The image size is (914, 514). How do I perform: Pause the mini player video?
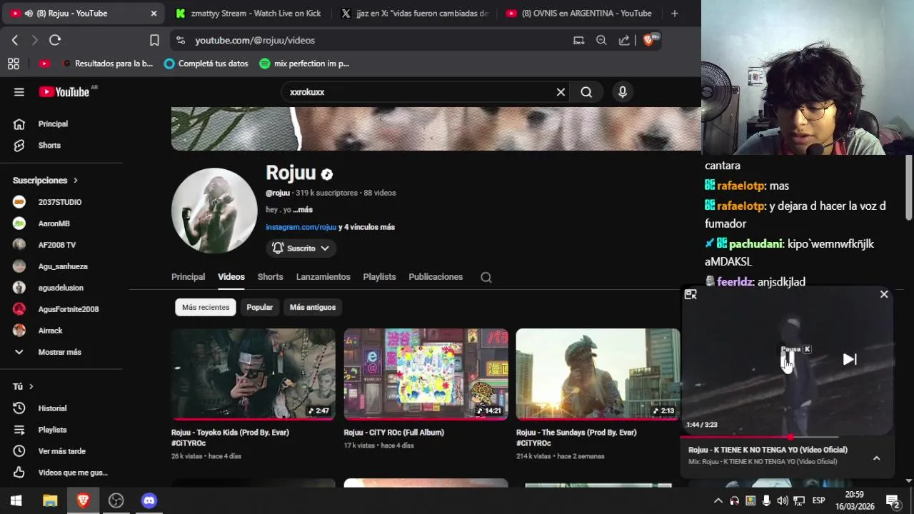[x=788, y=360]
